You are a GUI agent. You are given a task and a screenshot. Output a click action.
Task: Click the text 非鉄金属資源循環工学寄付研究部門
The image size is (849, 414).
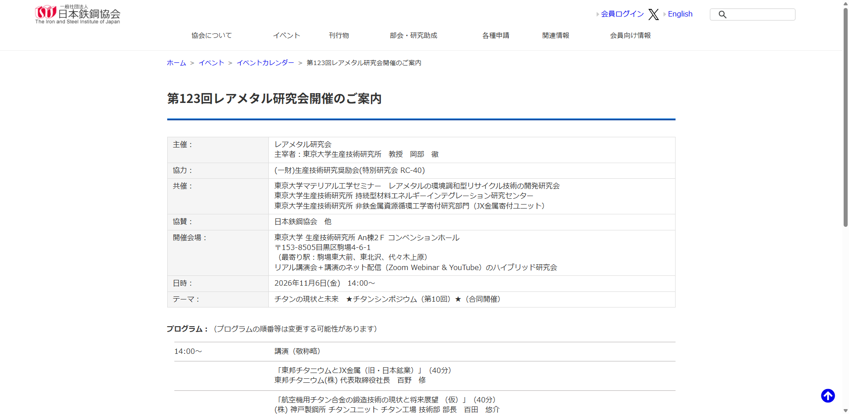[x=412, y=206]
